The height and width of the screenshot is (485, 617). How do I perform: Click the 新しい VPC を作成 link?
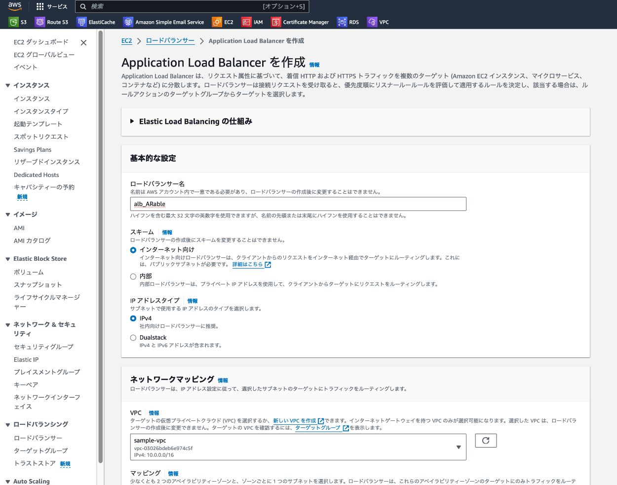295,421
